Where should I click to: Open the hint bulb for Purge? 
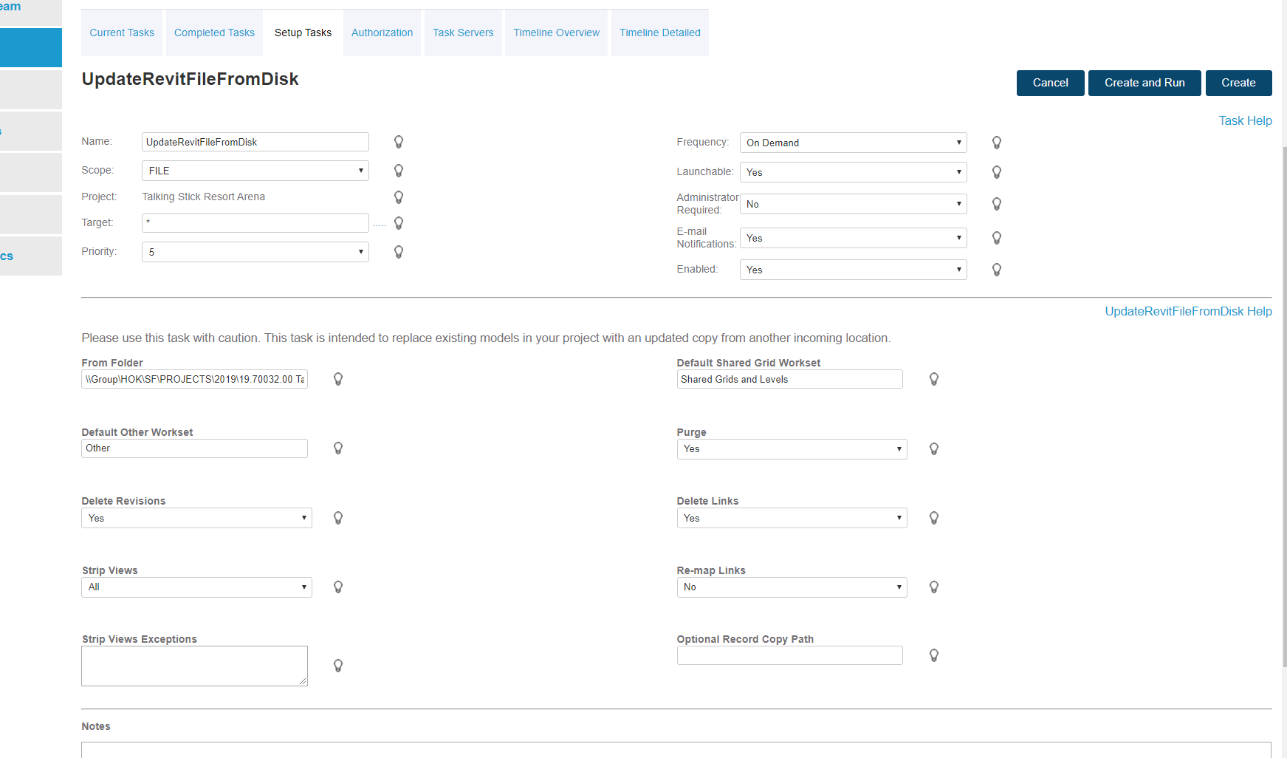pos(933,448)
